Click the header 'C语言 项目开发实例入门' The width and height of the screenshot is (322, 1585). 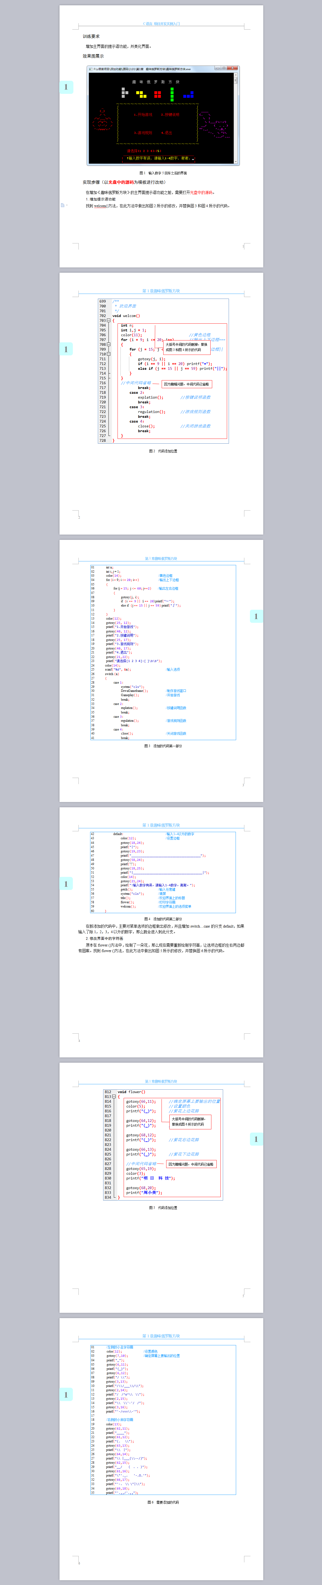(x=161, y=24)
